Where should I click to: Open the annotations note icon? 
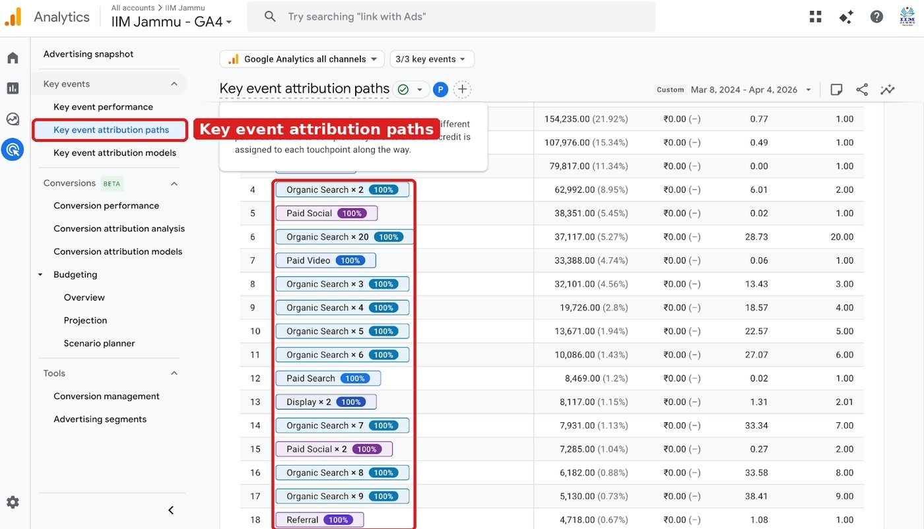pos(836,90)
